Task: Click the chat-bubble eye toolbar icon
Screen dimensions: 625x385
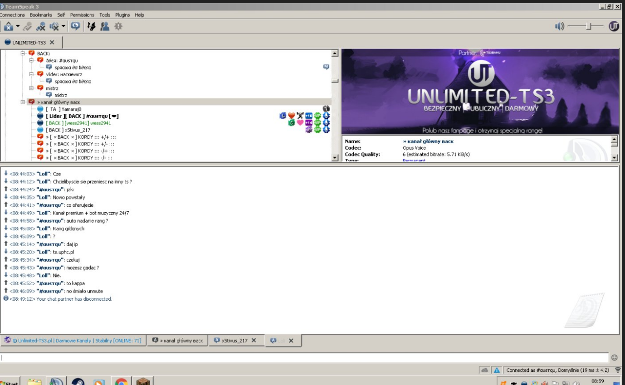Action: tap(75, 27)
